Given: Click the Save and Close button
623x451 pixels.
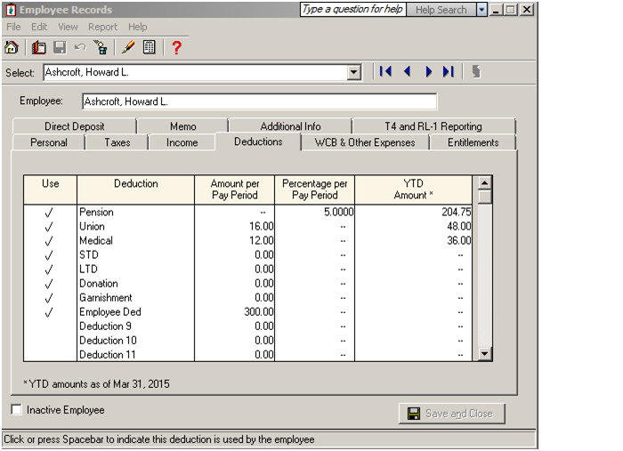Looking at the screenshot, I should (x=452, y=414).
